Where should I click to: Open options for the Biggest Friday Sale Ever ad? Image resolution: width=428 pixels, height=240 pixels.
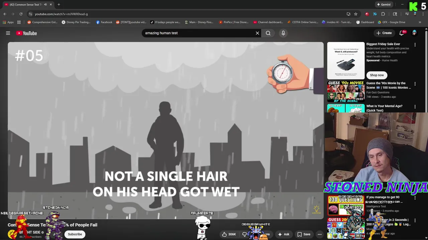point(415,44)
